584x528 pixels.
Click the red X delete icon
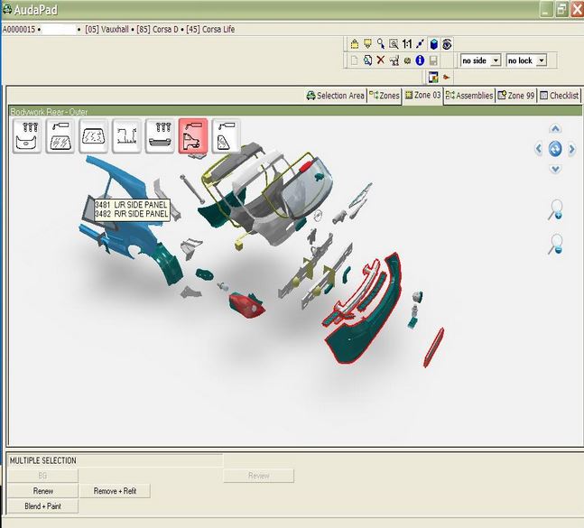381,60
